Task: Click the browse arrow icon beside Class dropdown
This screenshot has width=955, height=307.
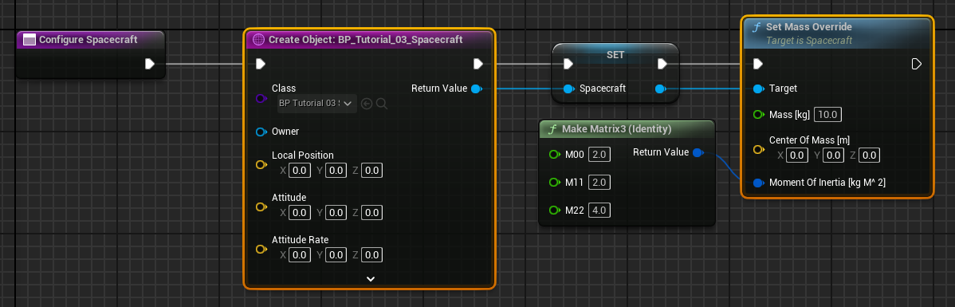Action: tap(367, 104)
